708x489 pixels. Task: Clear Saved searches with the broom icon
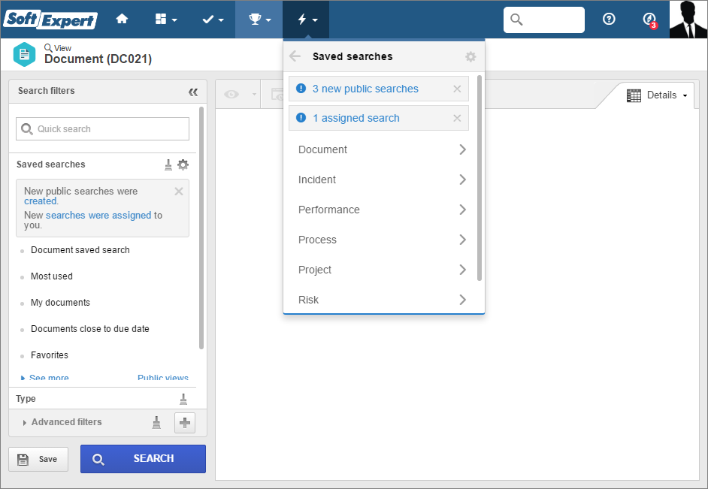168,165
